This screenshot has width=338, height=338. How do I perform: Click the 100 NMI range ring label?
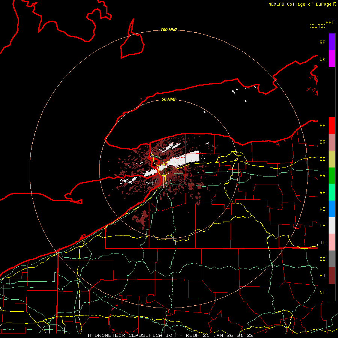[169, 30]
